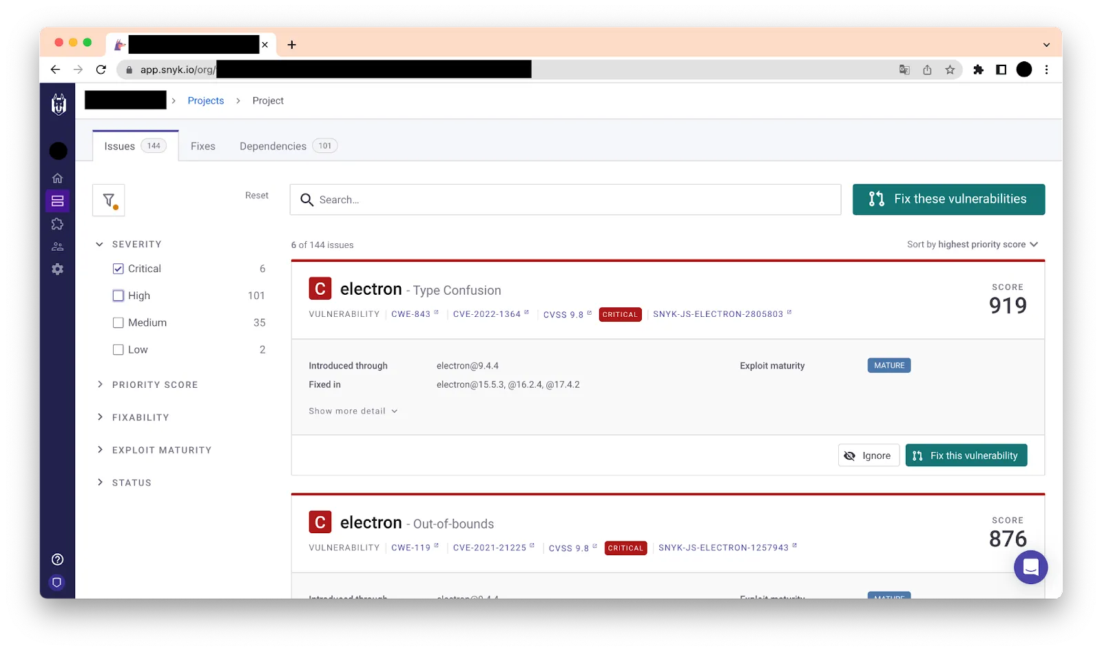
Task: Click the electron Type Confusion issue title
Action: 420,289
